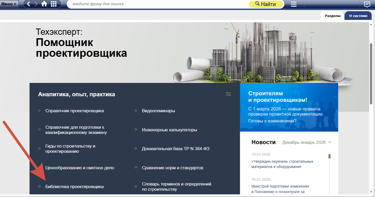Click the page scrollbar up arrow
This screenshot has width=375, height=197.
click(x=371, y=25)
